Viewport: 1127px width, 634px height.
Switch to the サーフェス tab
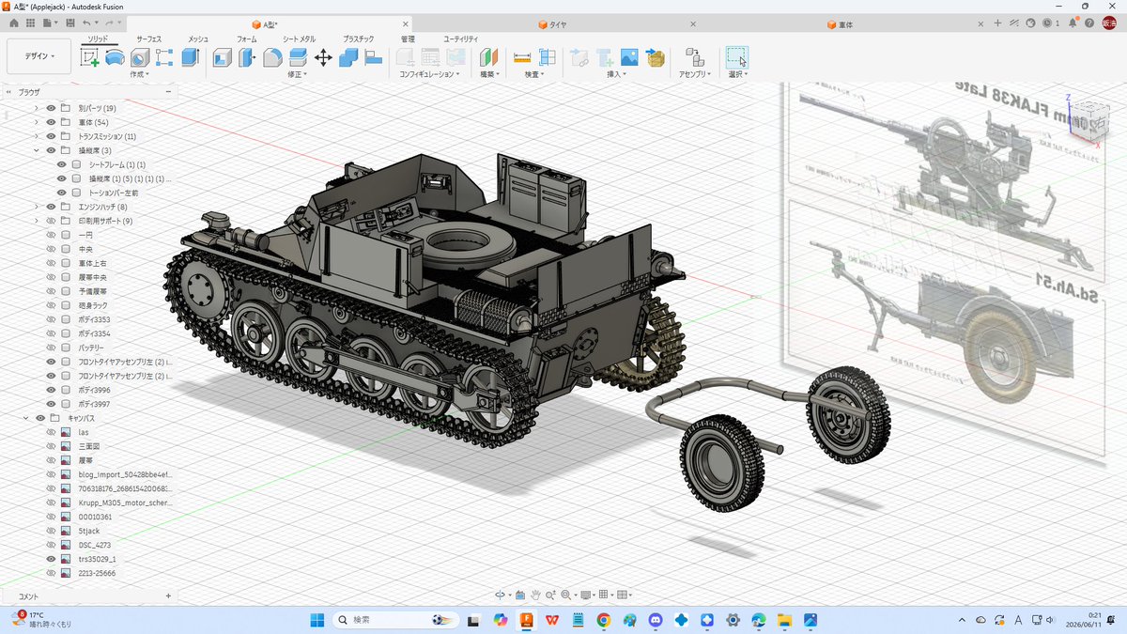point(148,39)
